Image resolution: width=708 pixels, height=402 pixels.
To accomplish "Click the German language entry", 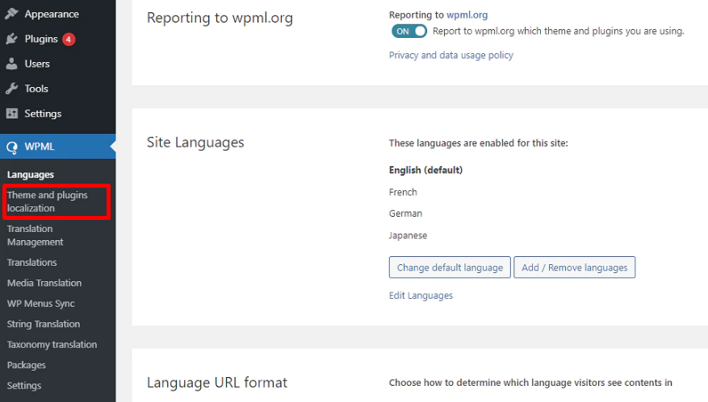I will [x=405, y=213].
